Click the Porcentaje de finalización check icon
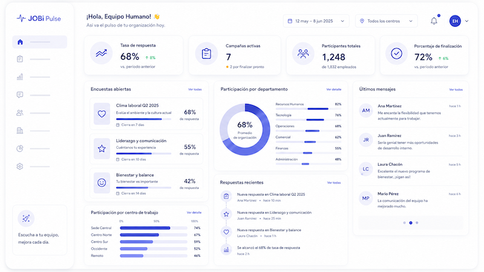Screen dimensions: 484x272 396,54
